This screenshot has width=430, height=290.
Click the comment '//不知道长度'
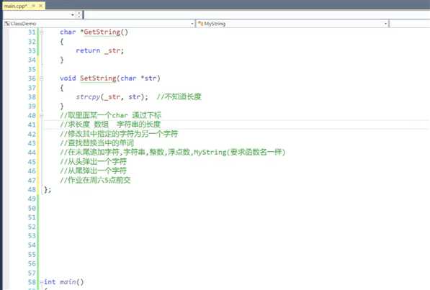pyautogui.click(x=179, y=96)
